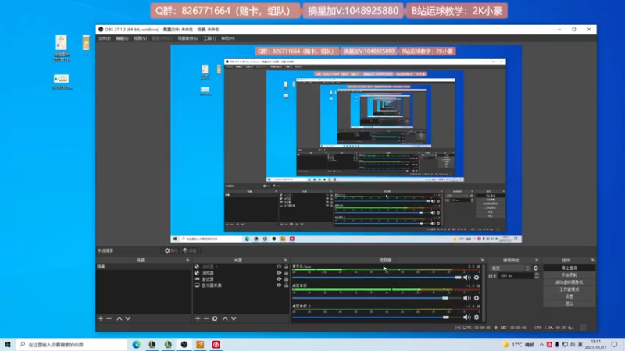Open the 文件(F) File menu
This screenshot has height=351, width=625.
tap(105, 38)
